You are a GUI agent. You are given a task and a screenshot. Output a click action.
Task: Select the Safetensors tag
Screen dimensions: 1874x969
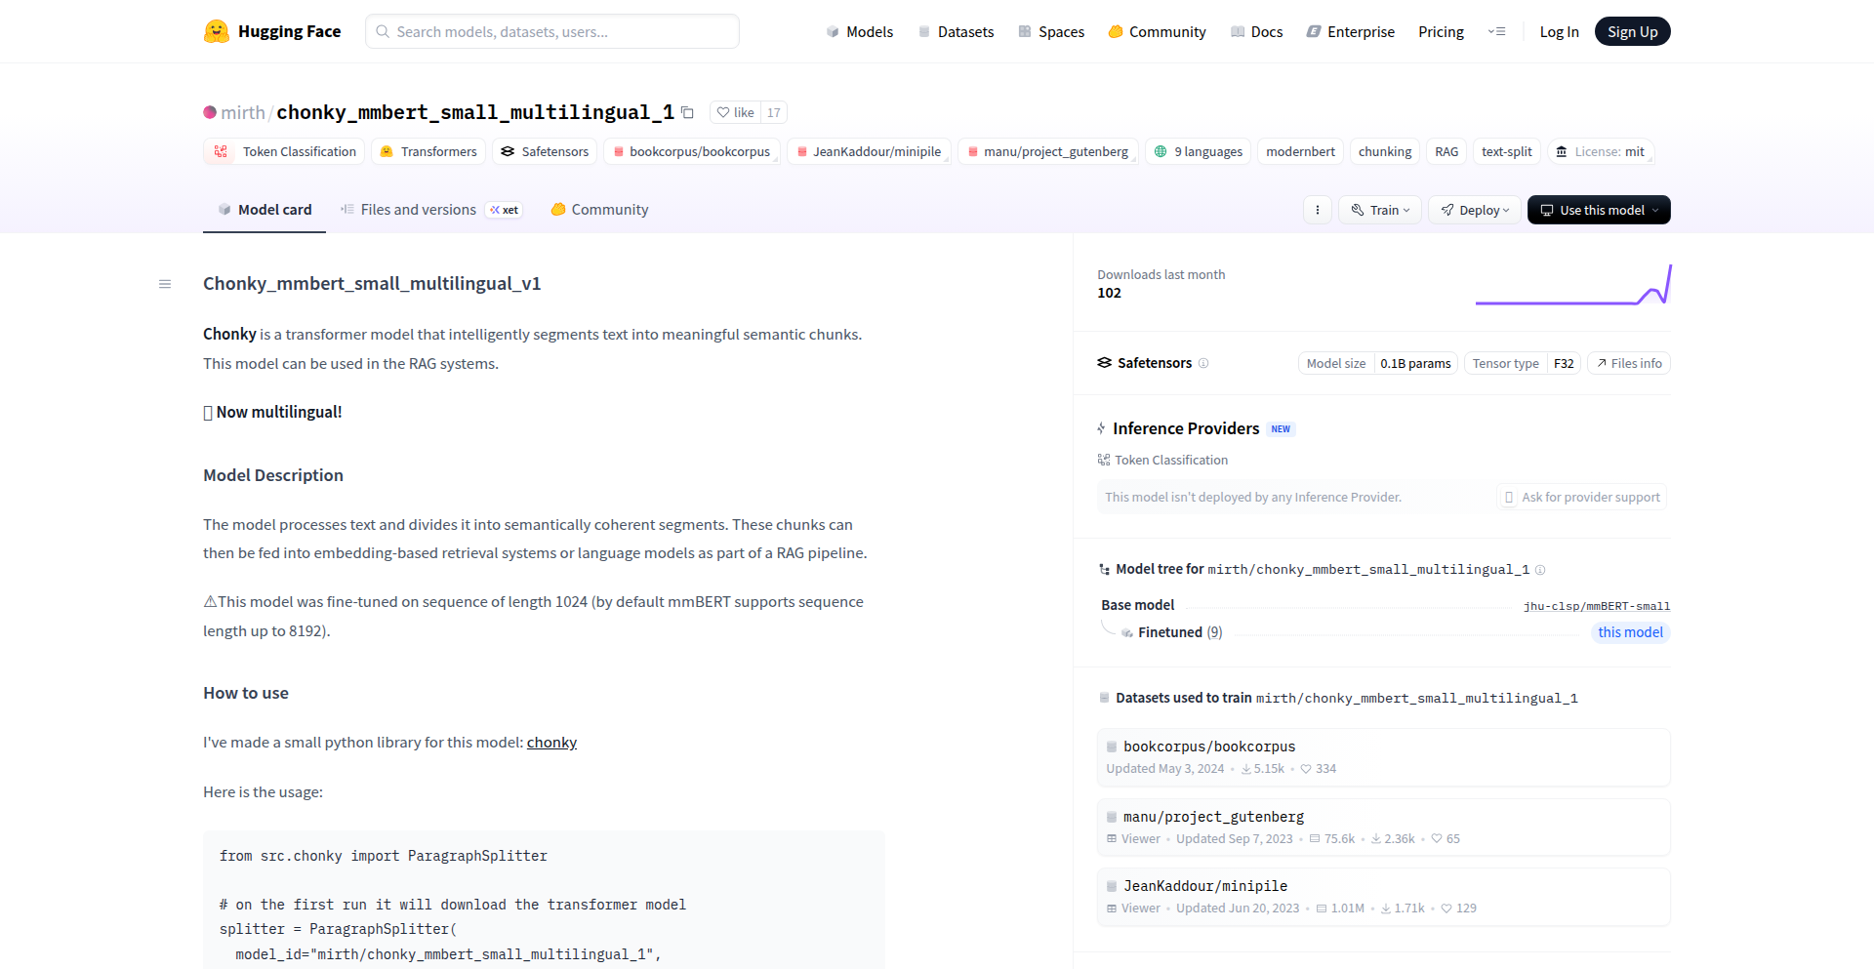[545, 151]
